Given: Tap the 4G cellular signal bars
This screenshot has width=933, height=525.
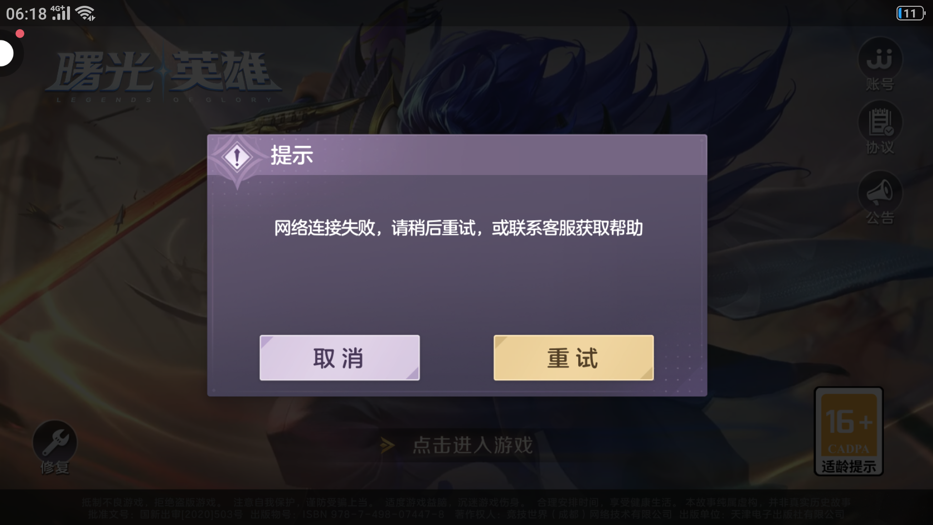Looking at the screenshot, I should (x=61, y=13).
